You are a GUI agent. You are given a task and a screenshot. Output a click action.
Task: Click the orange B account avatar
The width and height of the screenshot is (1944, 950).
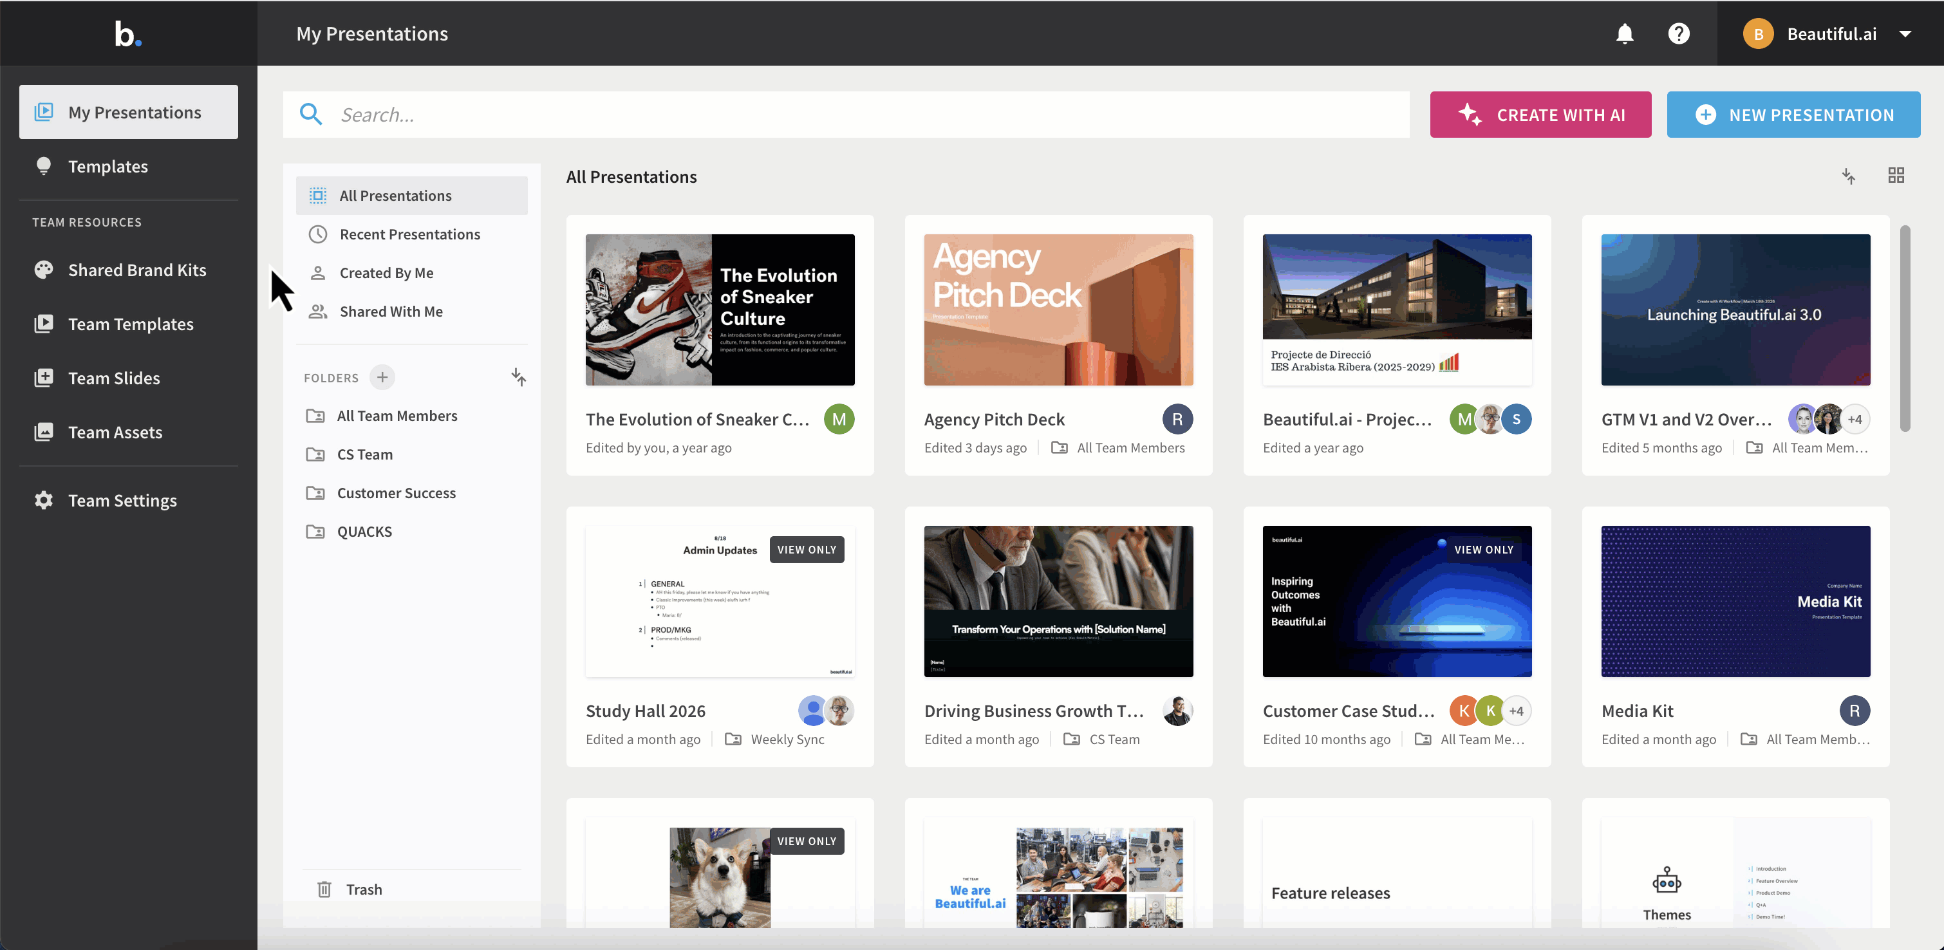click(x=1759, y=34)
